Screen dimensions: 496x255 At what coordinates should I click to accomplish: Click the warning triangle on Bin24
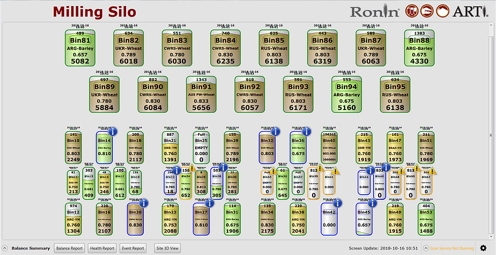(192, 168)
